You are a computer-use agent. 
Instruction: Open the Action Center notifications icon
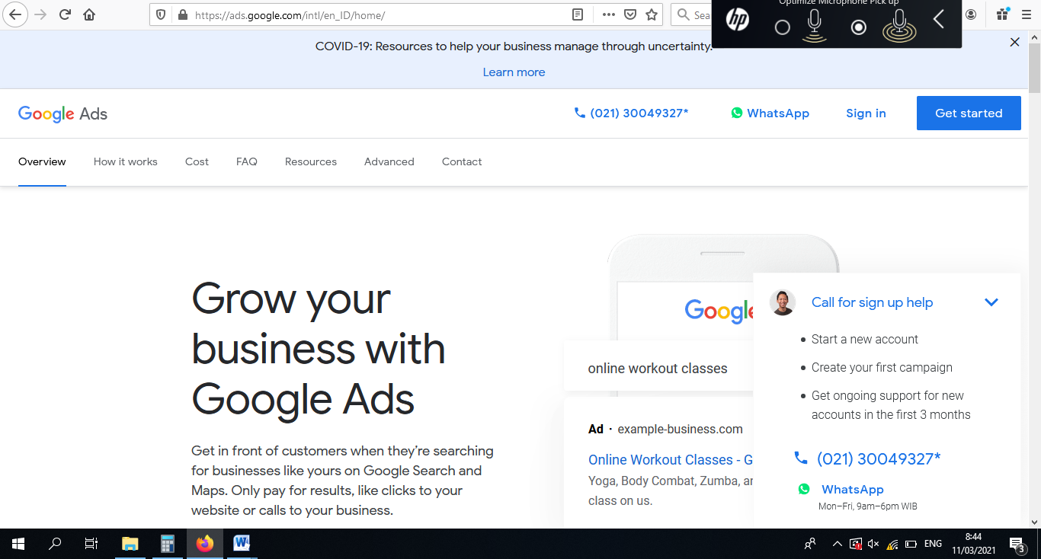pos(1017,544)
